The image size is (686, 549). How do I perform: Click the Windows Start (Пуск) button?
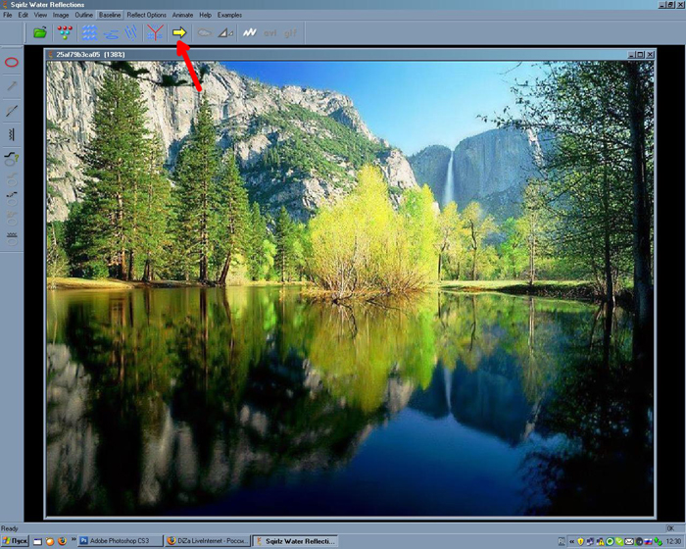tap(15, 541)
